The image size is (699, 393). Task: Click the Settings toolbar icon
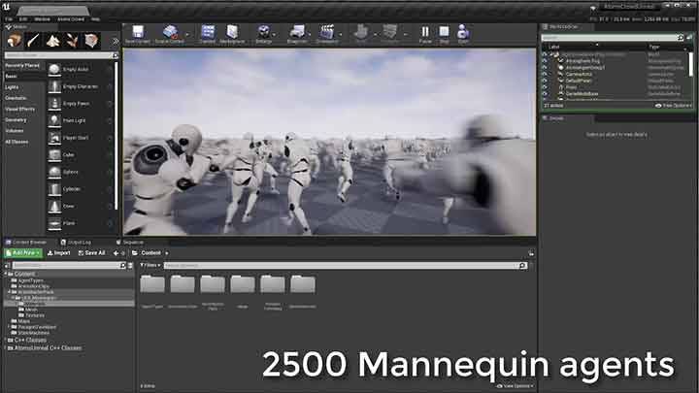[x=263, y=32]
